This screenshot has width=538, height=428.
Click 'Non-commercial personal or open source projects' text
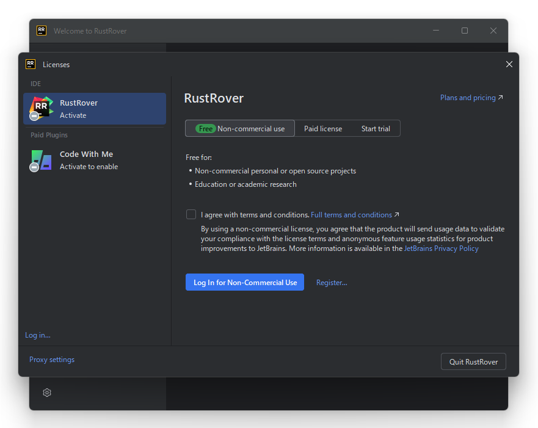275,171
